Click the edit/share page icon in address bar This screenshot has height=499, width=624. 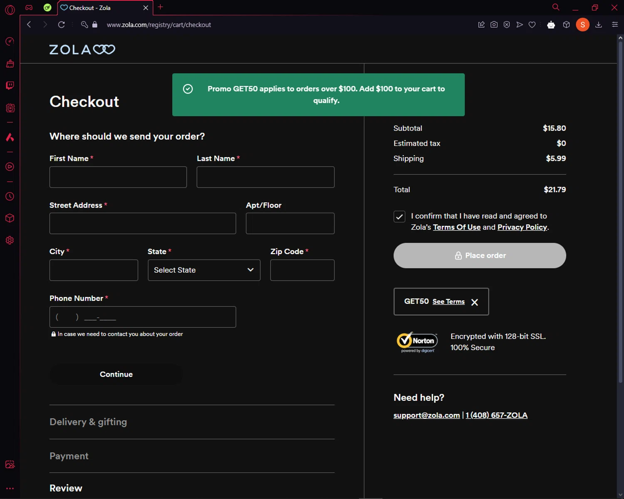pos(481,25)
